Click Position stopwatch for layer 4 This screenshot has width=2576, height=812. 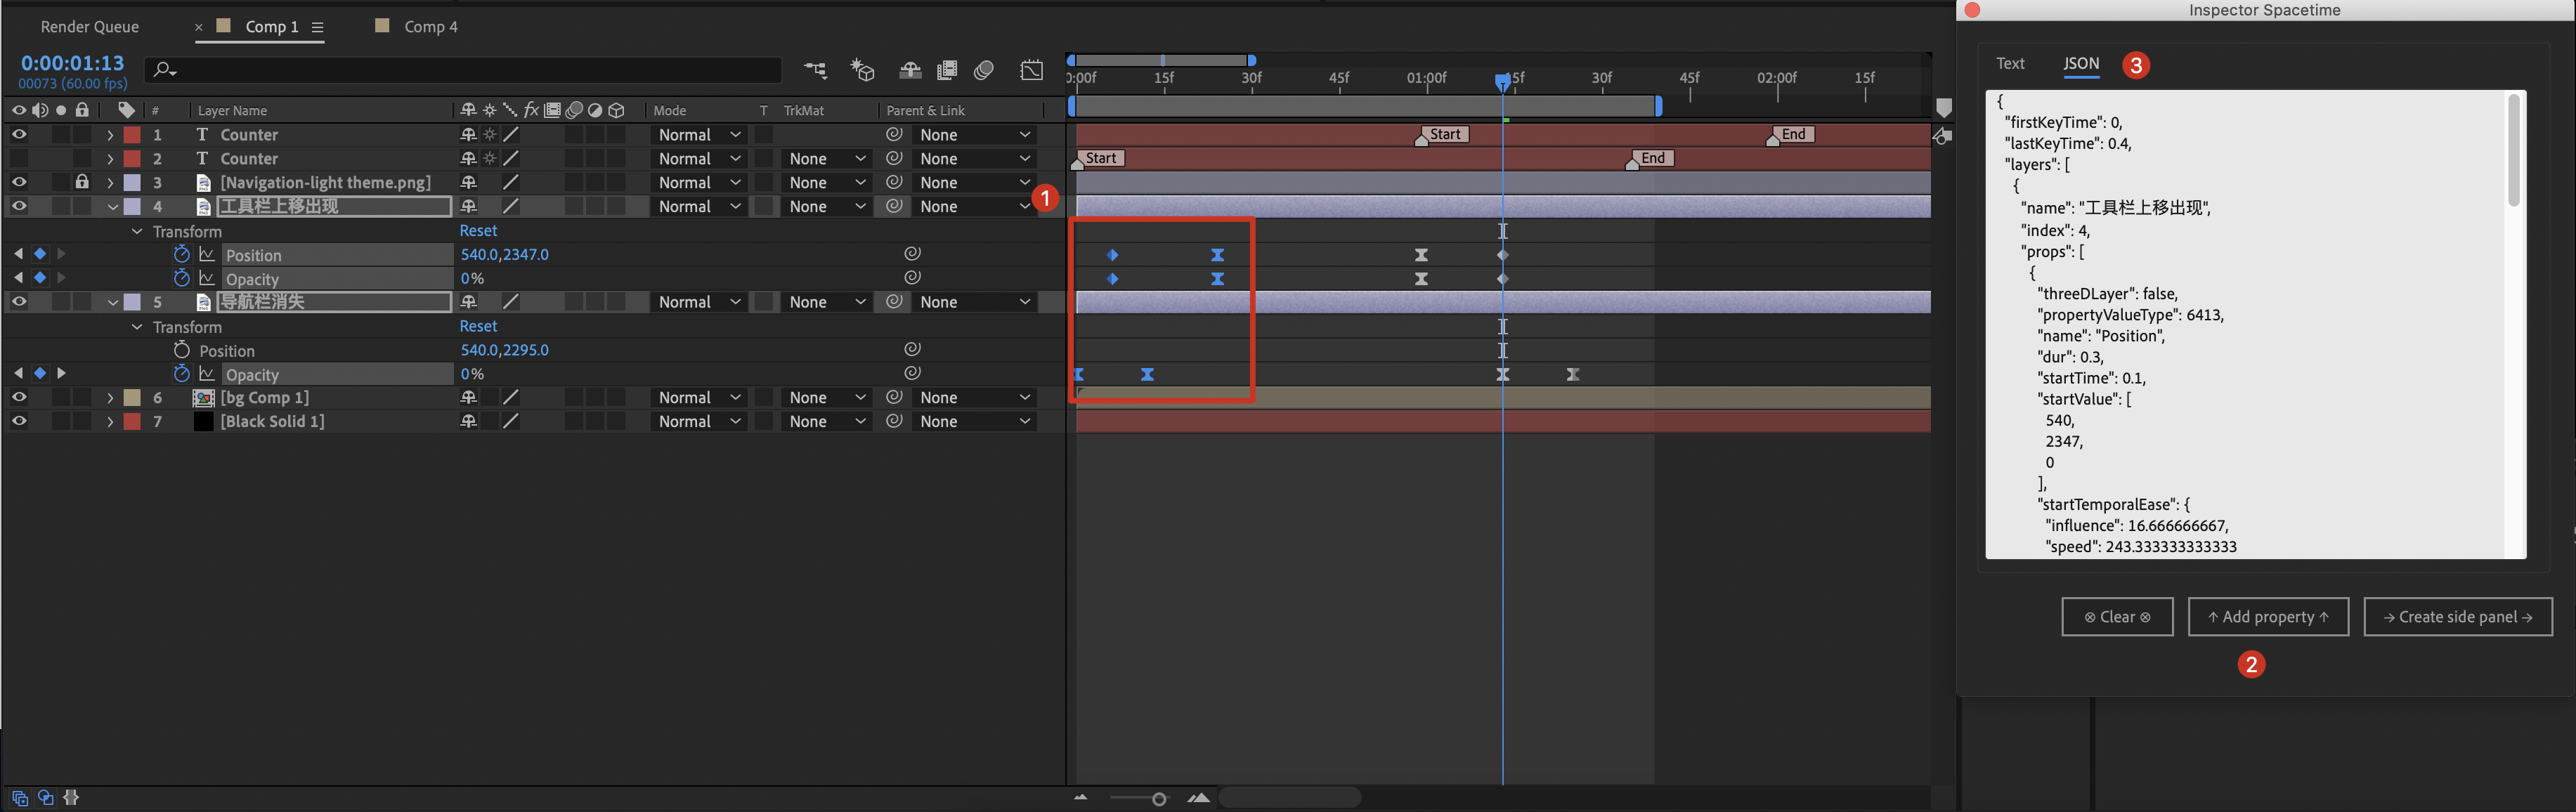tap(181, 254)
